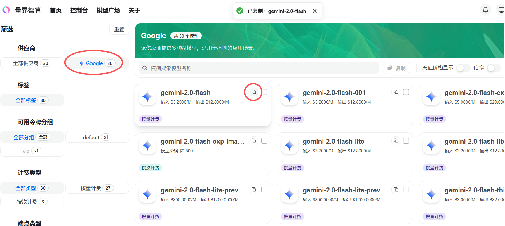Viewport: 505px width, 226px height.
Task: Click the 量界智算 logo icon
Action: [x=6, y=10]
